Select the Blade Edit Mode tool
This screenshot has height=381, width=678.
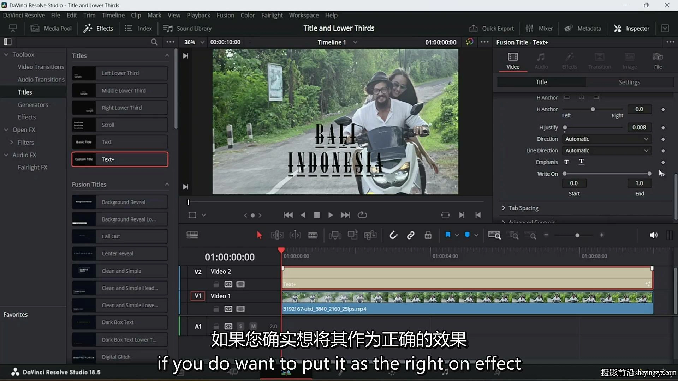[313, 235]
